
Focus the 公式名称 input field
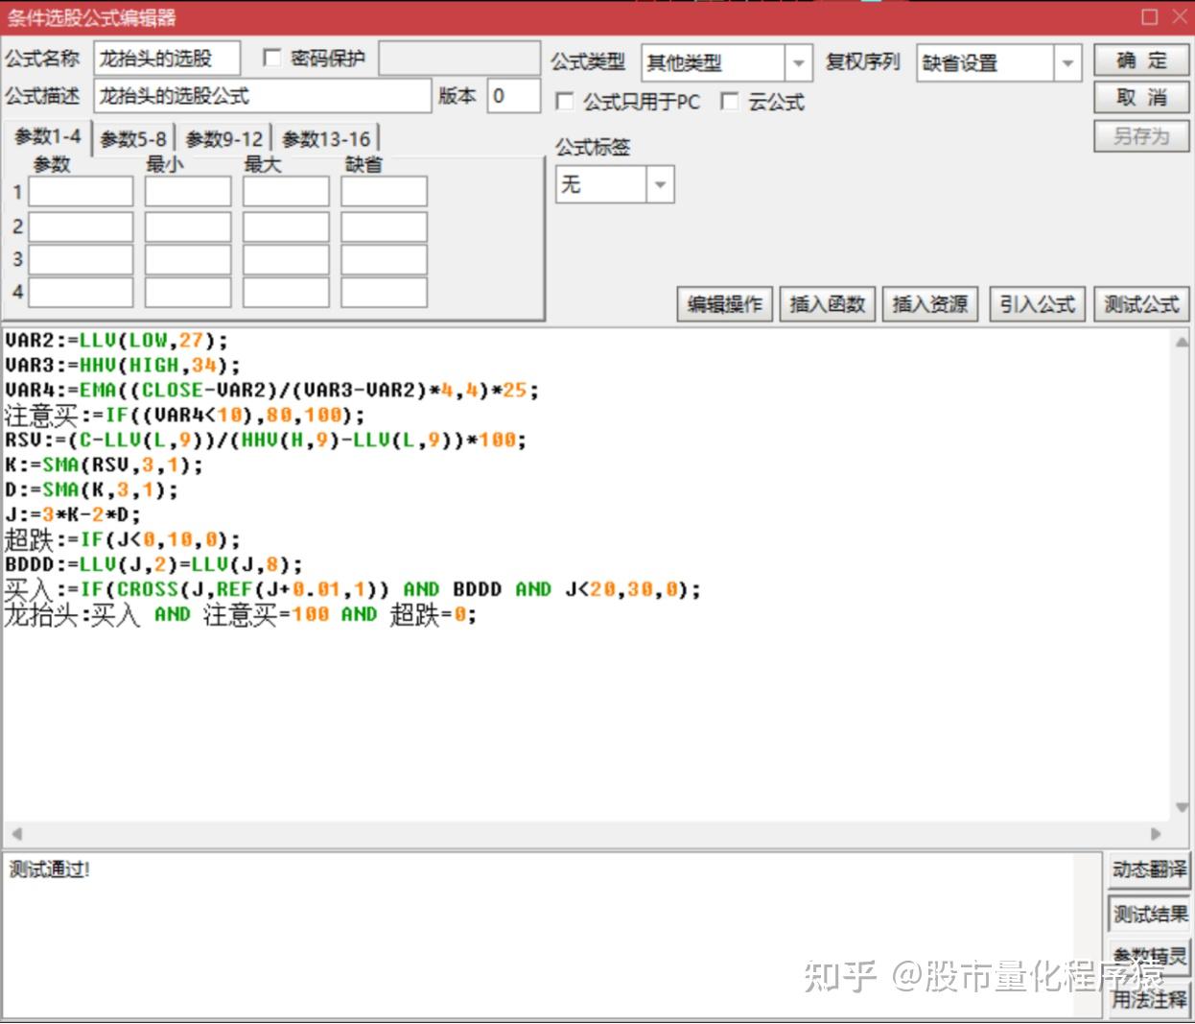167,59
